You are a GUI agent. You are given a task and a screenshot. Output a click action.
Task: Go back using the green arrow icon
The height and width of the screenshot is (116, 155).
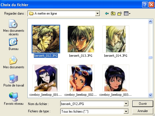click(107, 13)
